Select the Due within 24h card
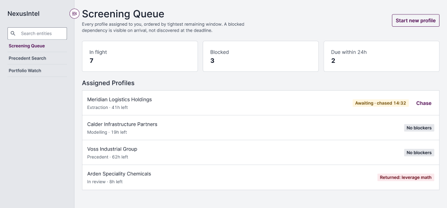The height and width of the screenshot is (208, 447). pos(381,56)
